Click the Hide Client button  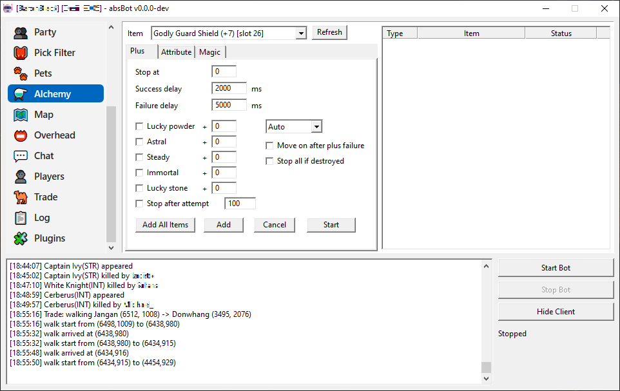point(556,312)
